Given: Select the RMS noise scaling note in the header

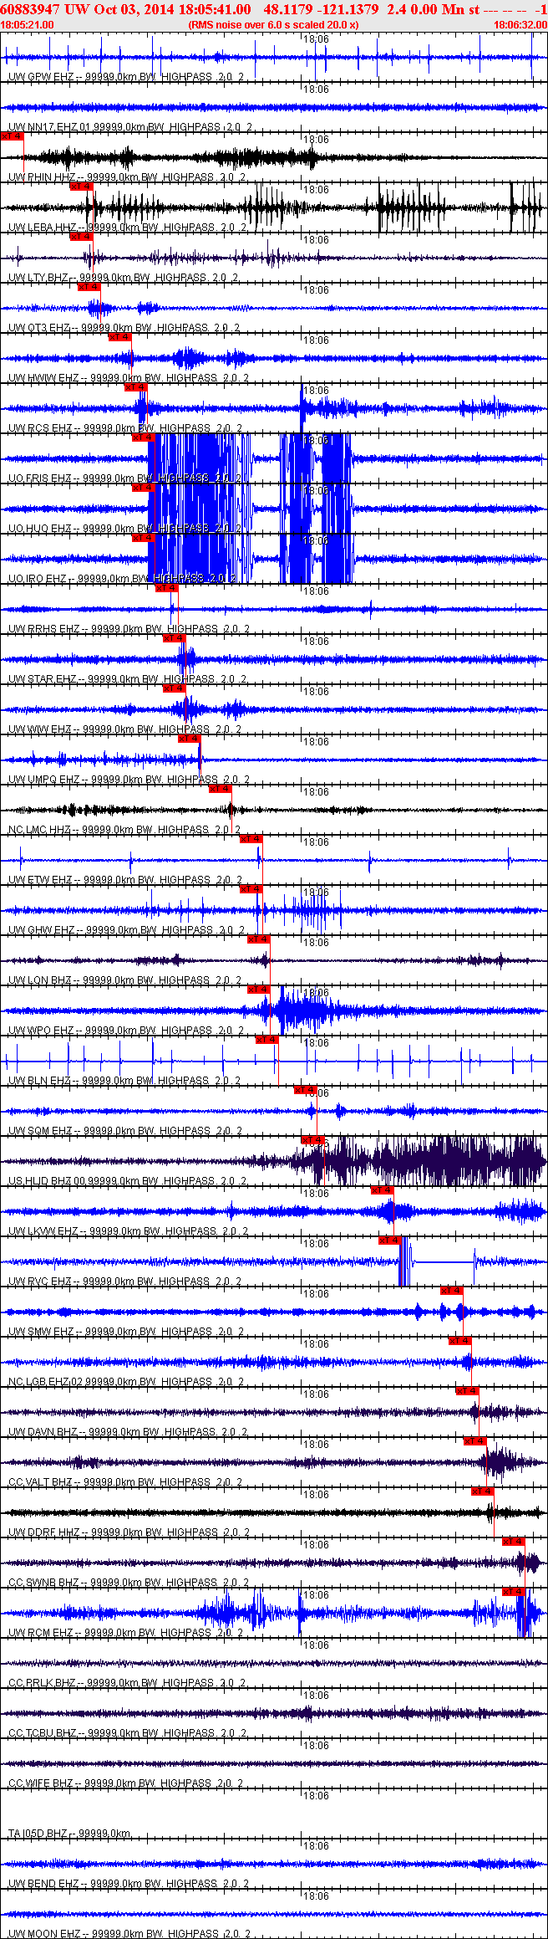Looking at the screenshot, I should (274, 25).
